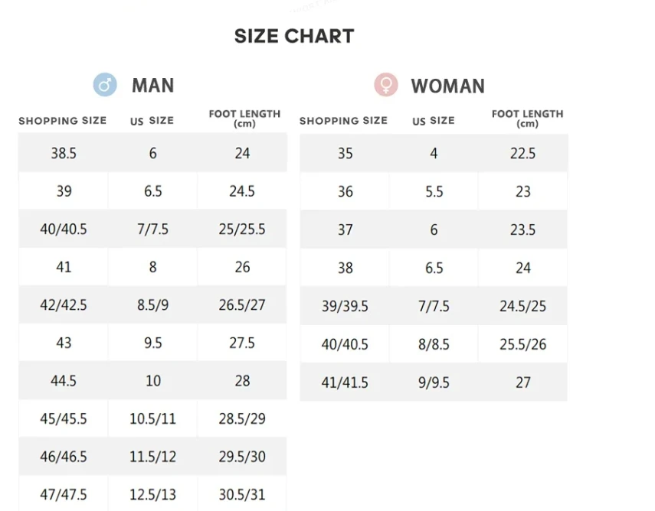Screen dimensions: 655x511
Task: Select women's shopping size 38 cell
Action: pos(345,268)
